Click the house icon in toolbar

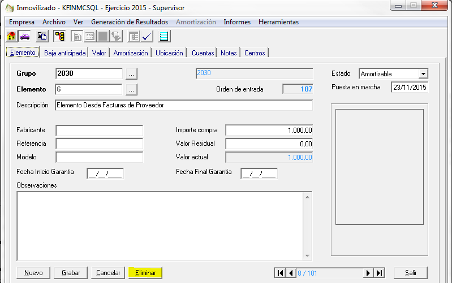pos(11,37)
